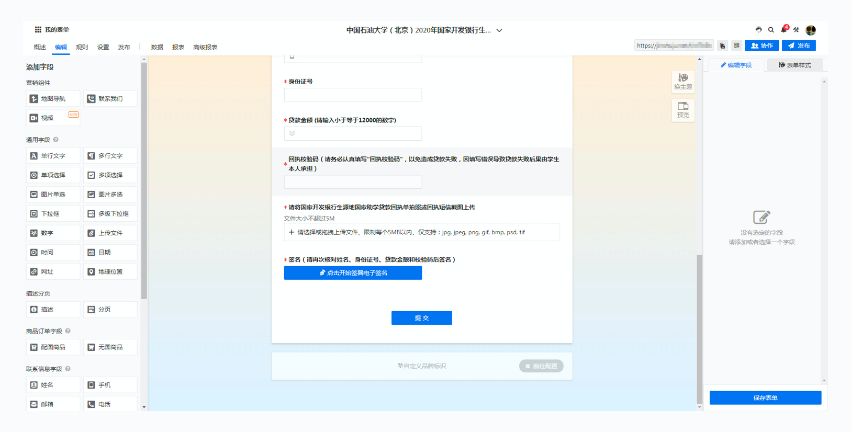Add a 图片单选 field

click(x=53, y=195)
